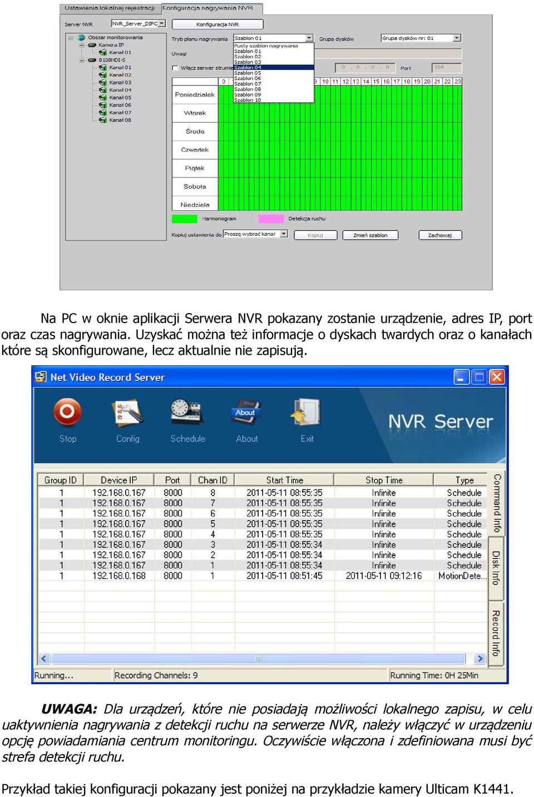The height and width of the screenshot is (797, 534).
Task: Click the Exit door icon
Action: (x=306, y=413)
